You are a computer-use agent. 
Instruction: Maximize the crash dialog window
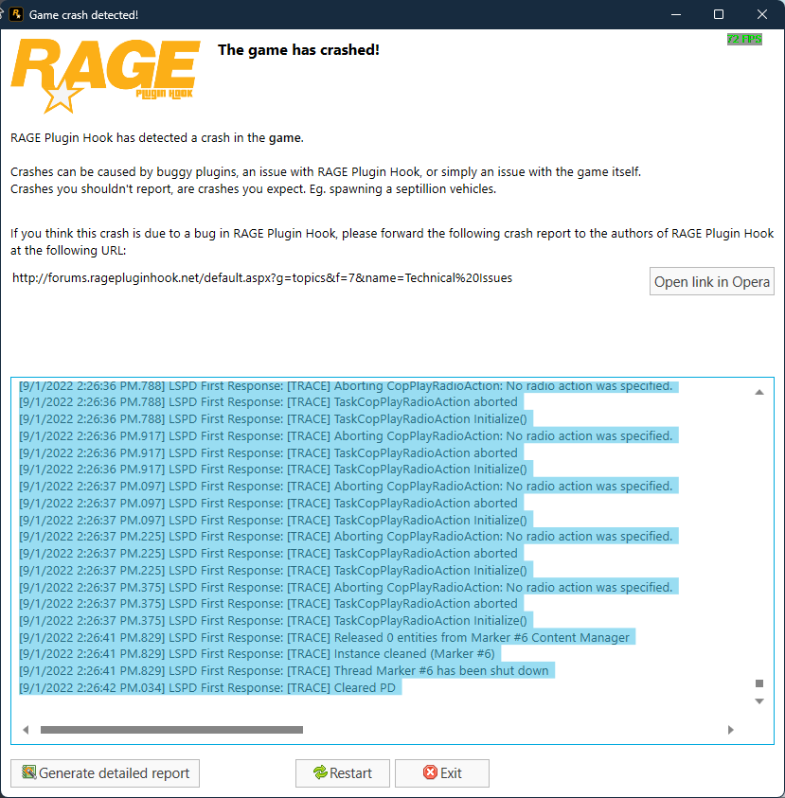point(719,14)
